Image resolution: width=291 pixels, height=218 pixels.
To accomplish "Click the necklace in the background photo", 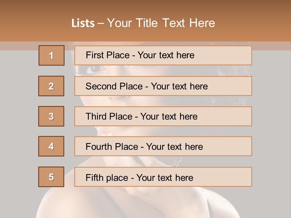I will pos(177,162).
